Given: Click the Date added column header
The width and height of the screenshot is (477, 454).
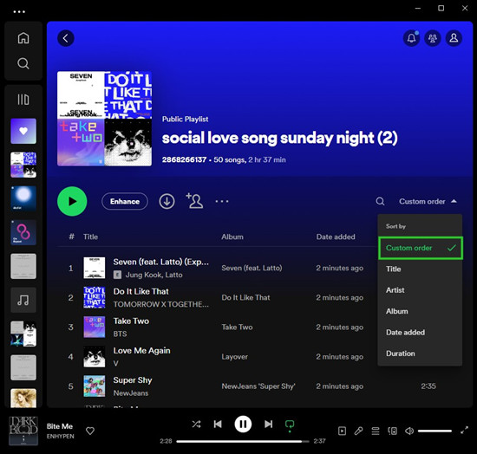Looking at the screenshot, I should point(336,237).
